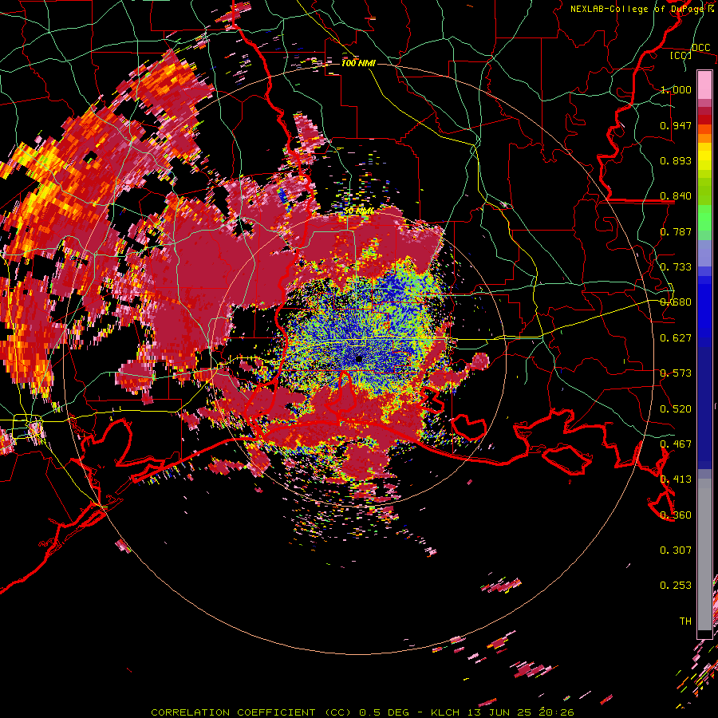Click the 0.893 legend value
This screenshot has height=718, width=718.
[x=676, y=160]
